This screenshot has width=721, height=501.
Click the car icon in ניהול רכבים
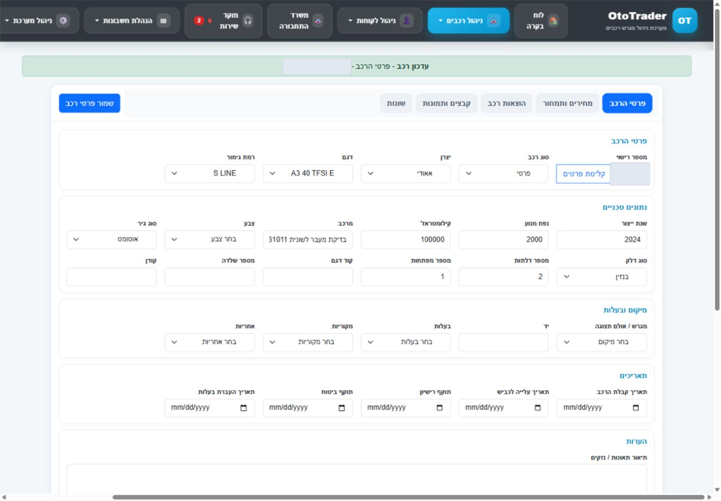493,21
